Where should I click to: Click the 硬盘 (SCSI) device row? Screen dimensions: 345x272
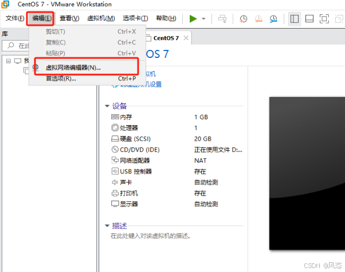[x=177, y=139]
